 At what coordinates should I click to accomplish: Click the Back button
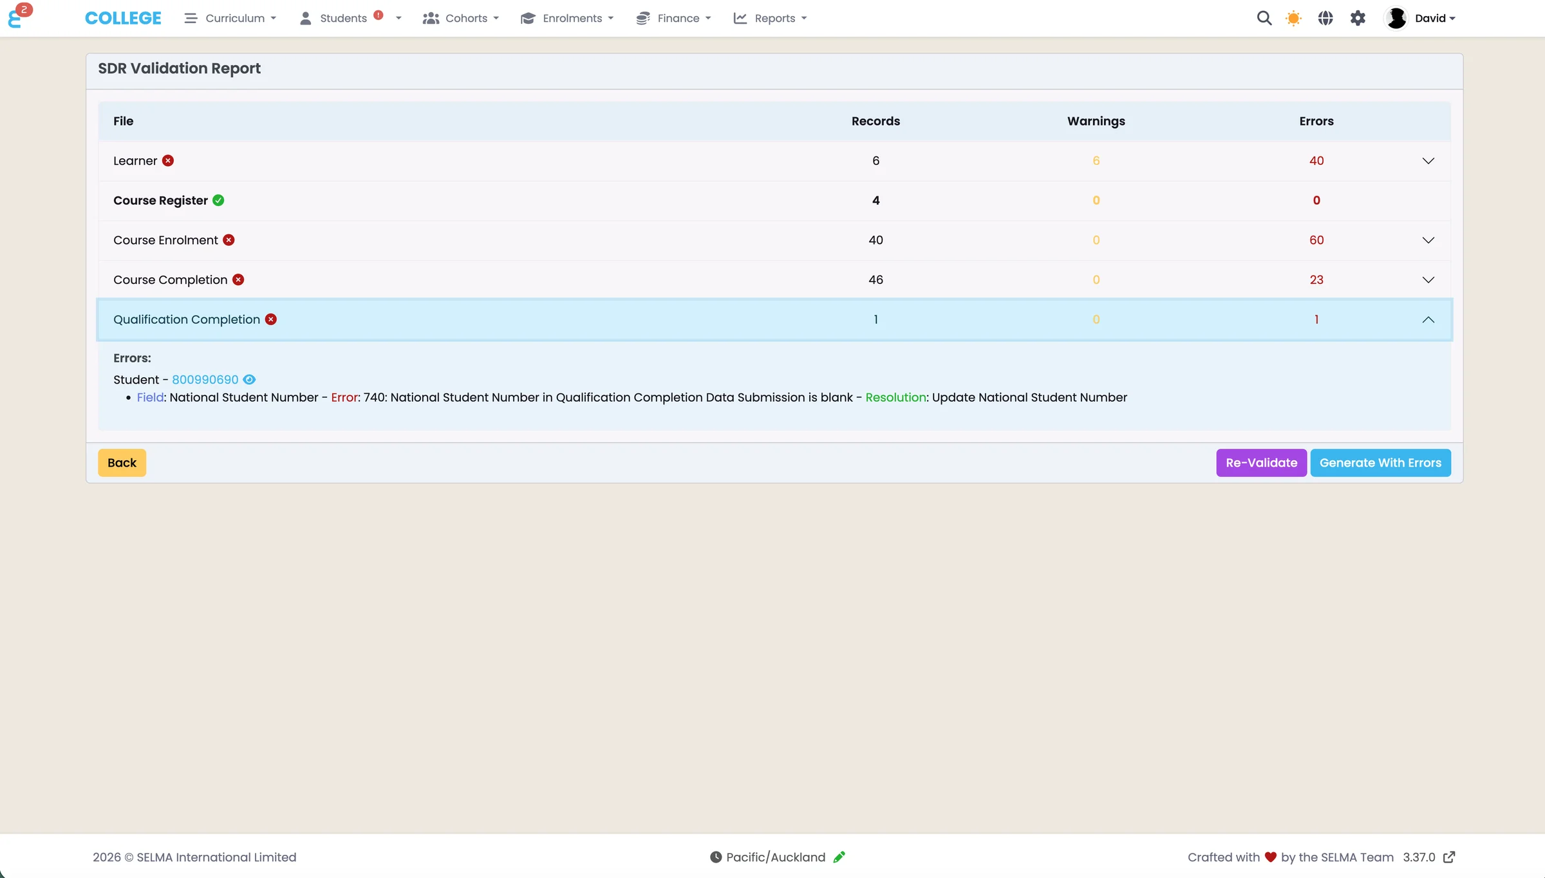(122, 463)
